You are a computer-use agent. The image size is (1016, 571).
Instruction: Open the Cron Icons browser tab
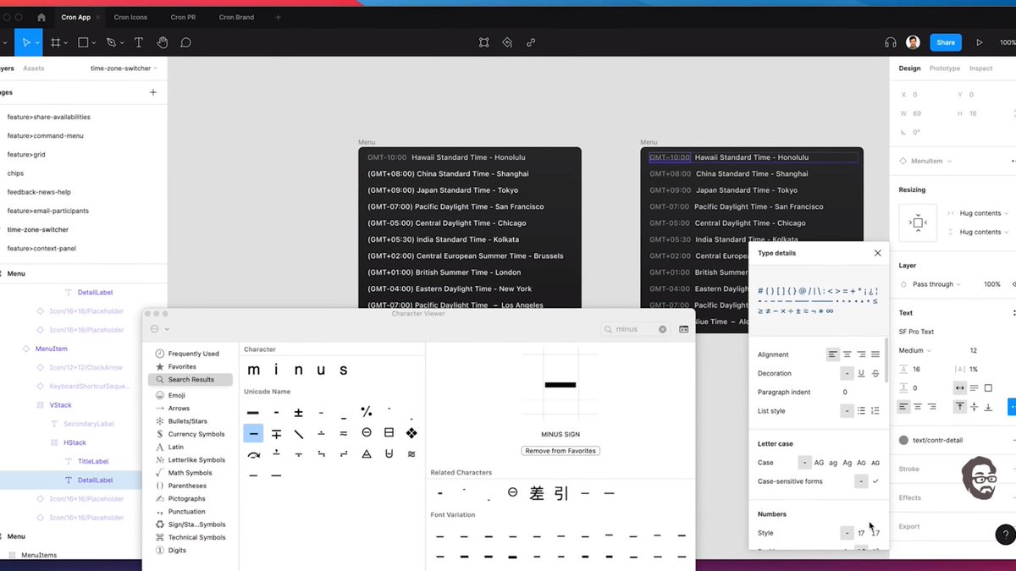pyautogui.click(x=130, y=16)
